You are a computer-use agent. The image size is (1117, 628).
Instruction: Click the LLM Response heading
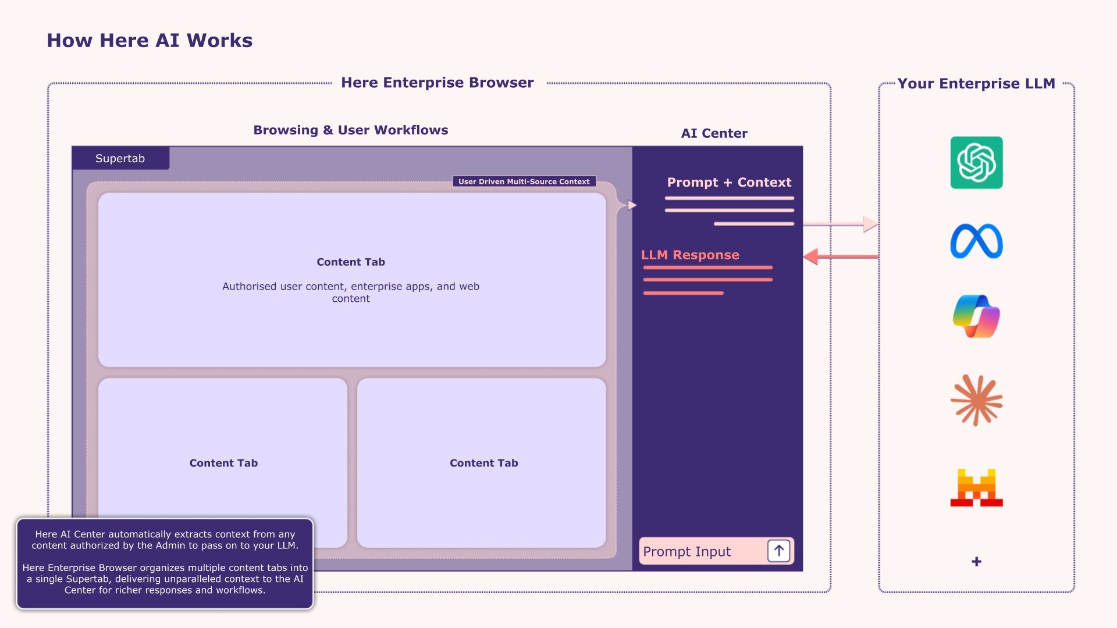(x=690, y=255)
